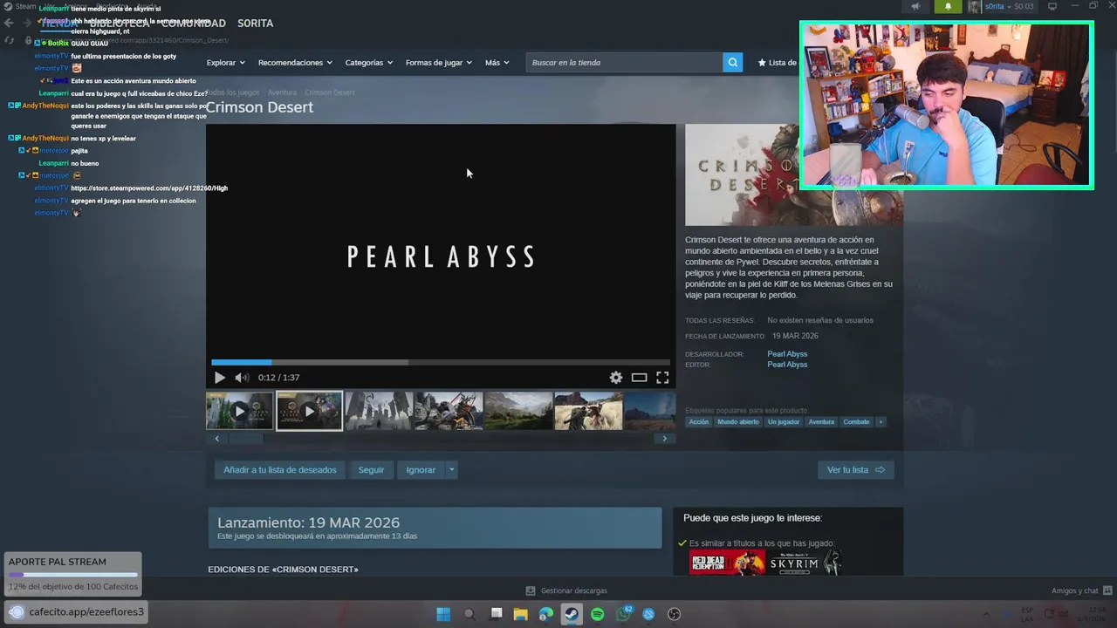The image size is (1117, 628).
Task: Enter fullscreen on the trailer video
Action: [662, 378]
